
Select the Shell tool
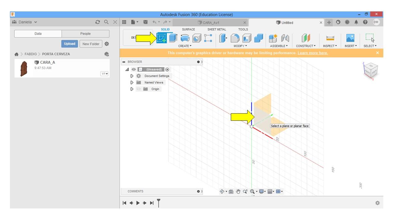[x=247, y=38]
